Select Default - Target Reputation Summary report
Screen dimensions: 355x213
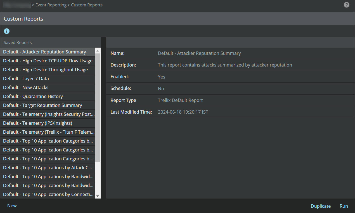[48, 105]
